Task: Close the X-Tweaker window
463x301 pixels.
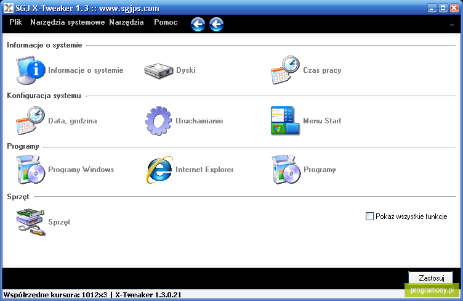Action: (454, 8)
